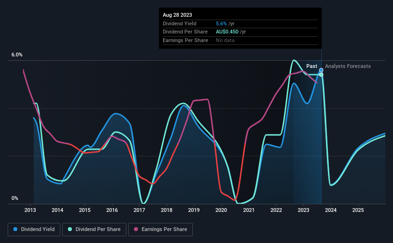Click the 2014 label on the x-axis

pyautogui.click(x=57, y=210)
